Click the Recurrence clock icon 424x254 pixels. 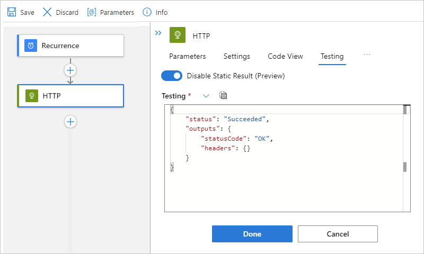point(31,46)
